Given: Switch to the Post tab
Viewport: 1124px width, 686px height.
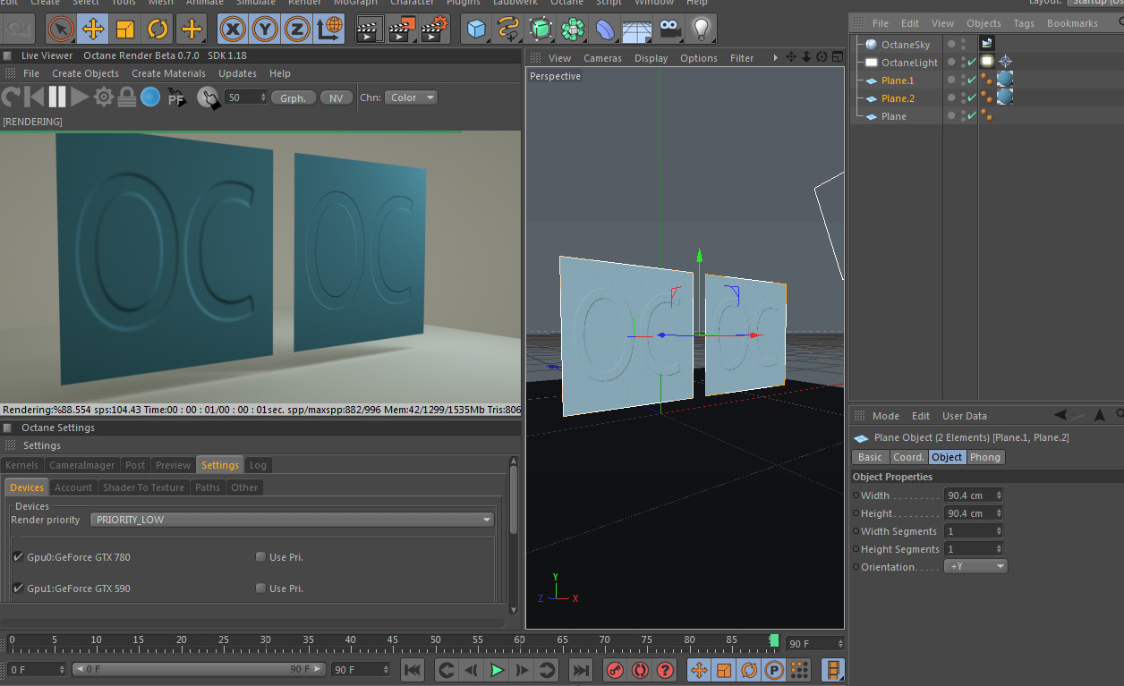Looking at the screenshot, I should 135,465.
